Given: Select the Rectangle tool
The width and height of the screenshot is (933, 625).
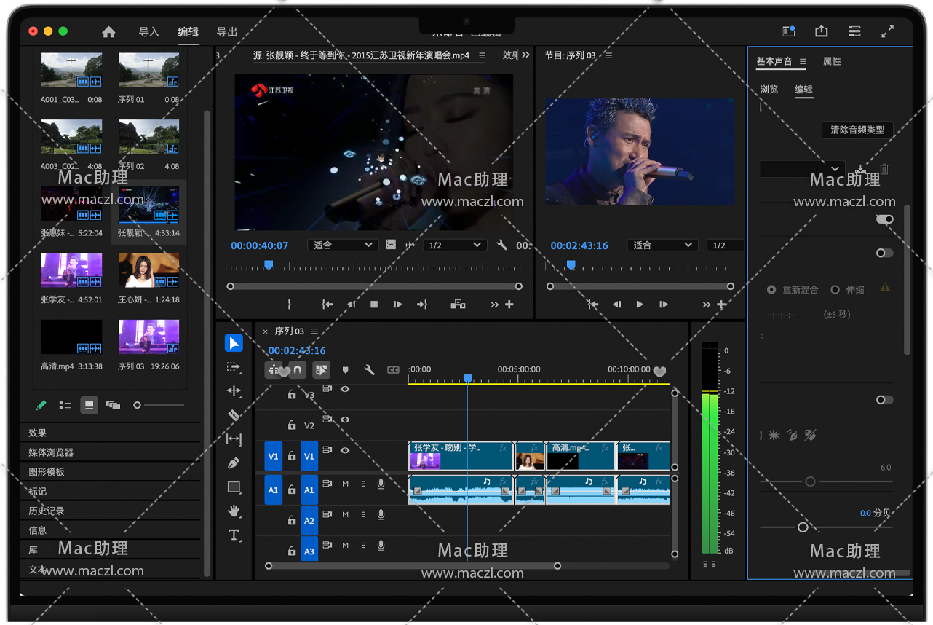Looking at the screenshot, I should [234, 487].
